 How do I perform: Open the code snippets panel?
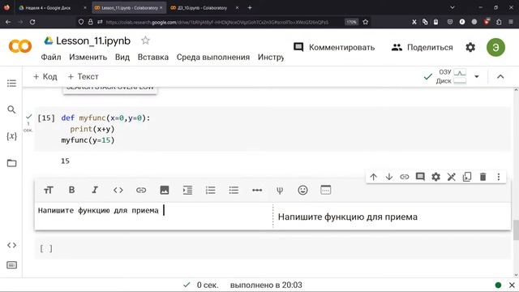tap(11, 245)
